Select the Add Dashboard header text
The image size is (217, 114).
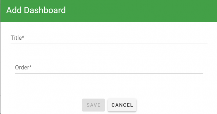click(x=36, y=10)
